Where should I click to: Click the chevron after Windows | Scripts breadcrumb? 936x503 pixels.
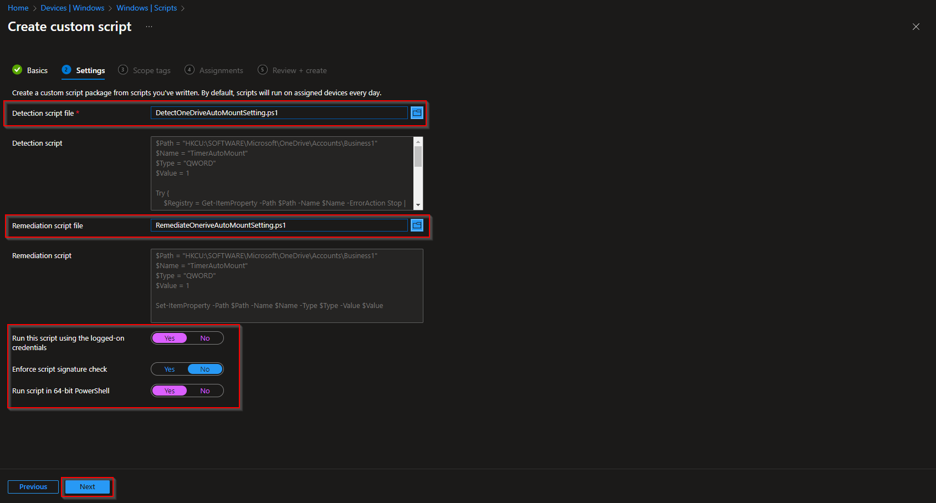click(183, 8)
